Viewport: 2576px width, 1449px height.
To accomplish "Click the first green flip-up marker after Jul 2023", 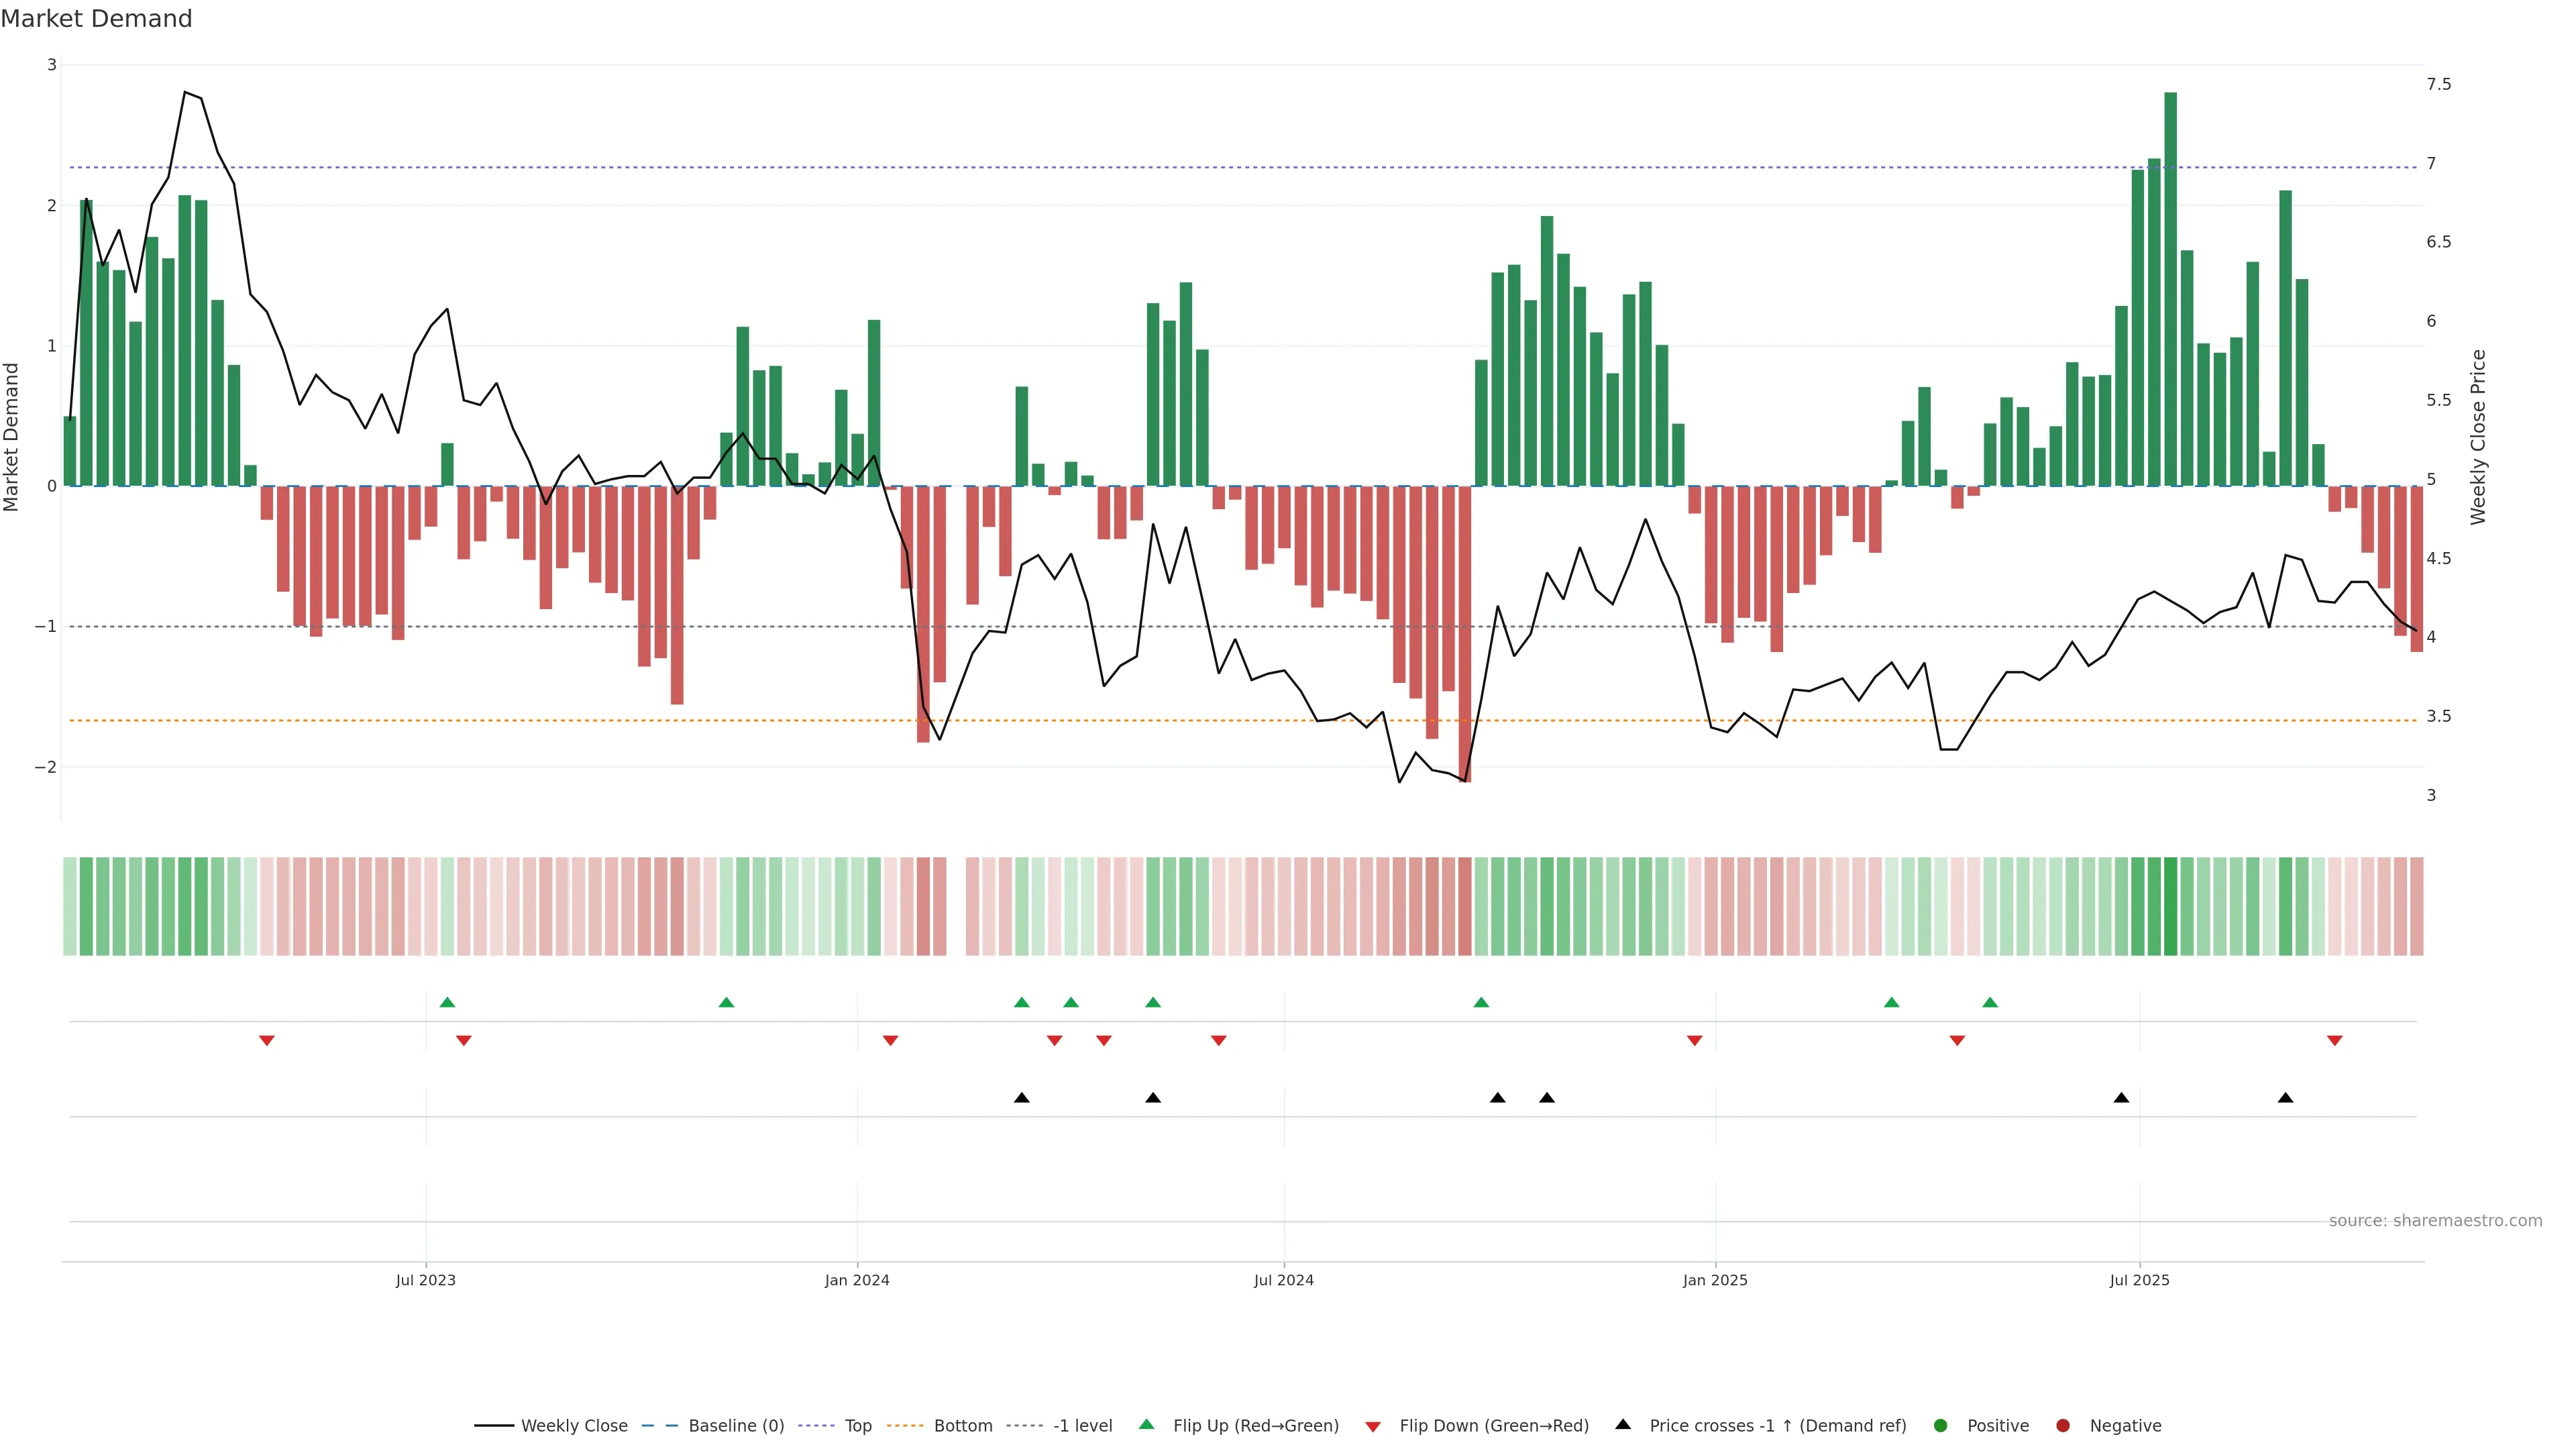I will pos(447,1003).
